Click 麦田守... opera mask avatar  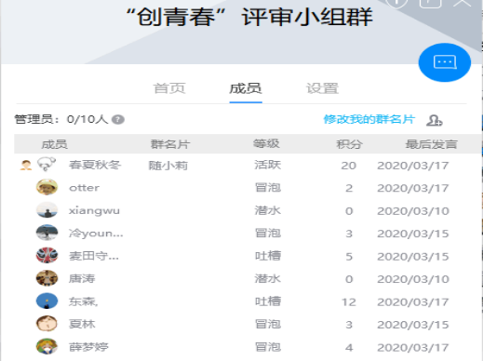(47, 256)
